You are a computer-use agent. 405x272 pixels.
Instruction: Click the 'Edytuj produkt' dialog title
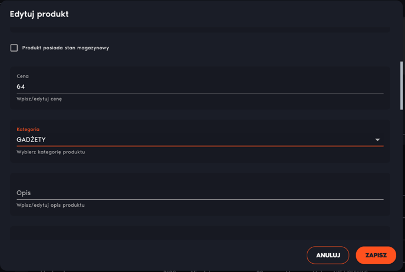pyautogui.click(x=39, y=14)
